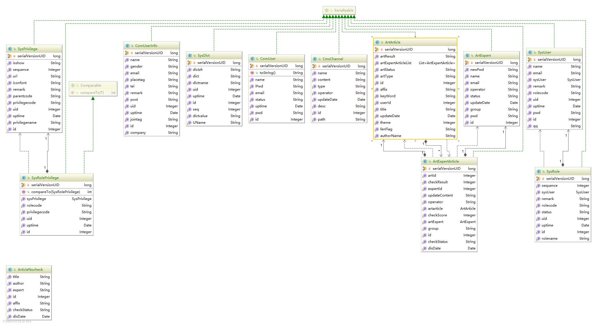This screenshot has height=326, width=597.
Task: Click author property in ArticleNocheck
Action: tap(29, 283)
